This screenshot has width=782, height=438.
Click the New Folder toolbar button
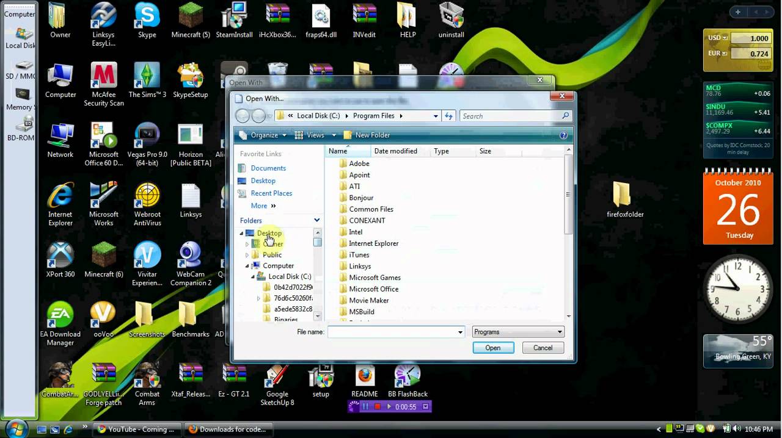(366, 135)
